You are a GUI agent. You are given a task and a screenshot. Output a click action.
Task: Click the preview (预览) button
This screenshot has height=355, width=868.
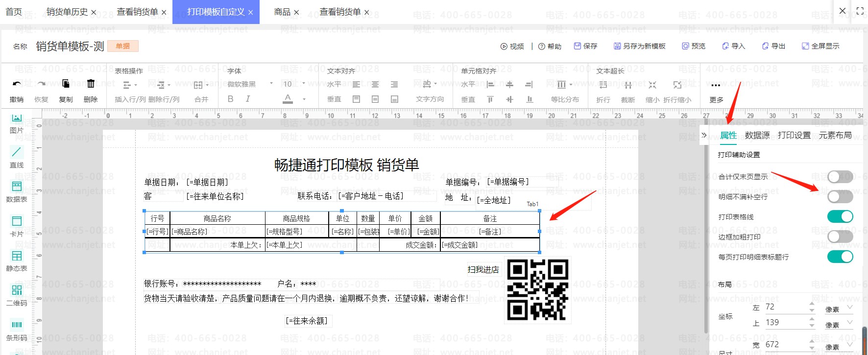[694, 46]
